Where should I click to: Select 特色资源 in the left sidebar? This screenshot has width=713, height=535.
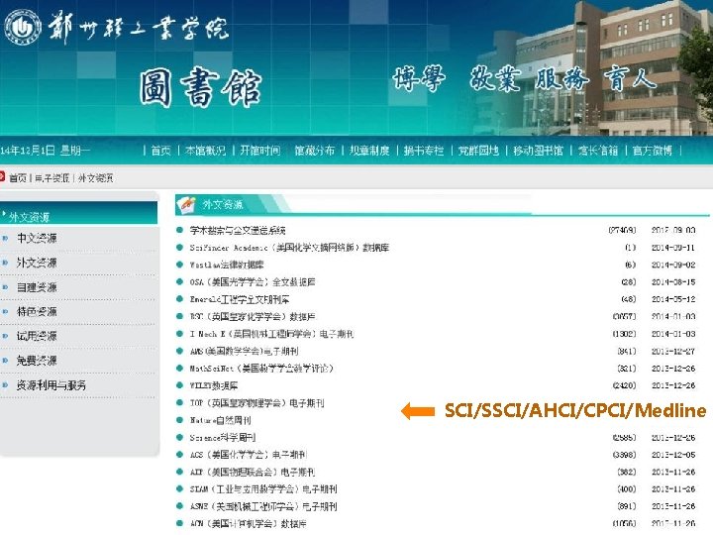click(x=37, y=312)
